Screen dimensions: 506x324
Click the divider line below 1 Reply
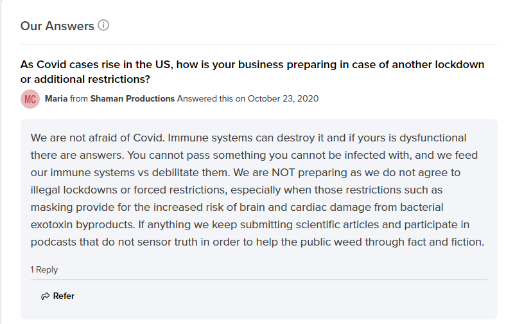coord(259,280)
